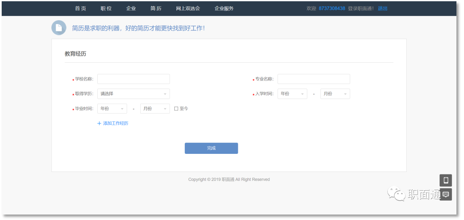Image resolution: width=464 pixels, height=220 pixels.
Task: Toggle the 至今 checkbox
Action: [x=176, y=109]
